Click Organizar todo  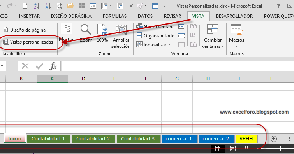[x=155, y=36]
